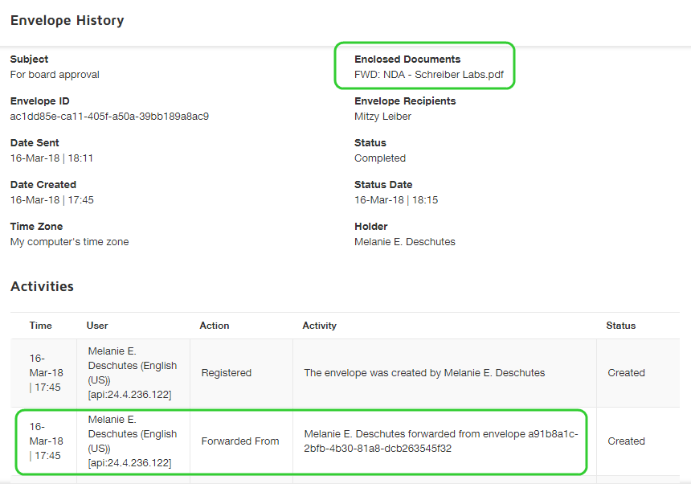This screenshot has height=484, width=691.
Task: Click the Completed status value
Action: 379,158
